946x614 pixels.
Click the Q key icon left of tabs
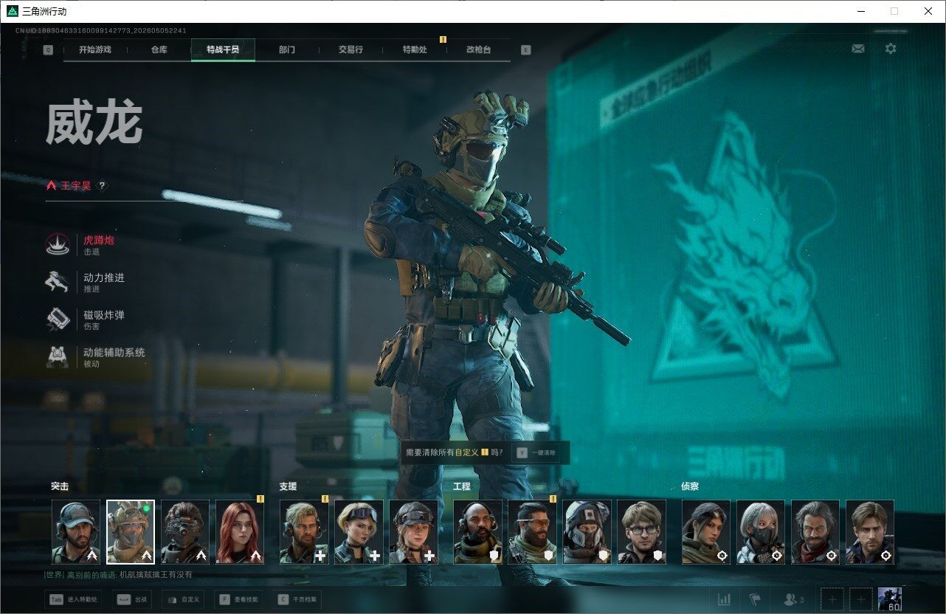tap(48, 50)
